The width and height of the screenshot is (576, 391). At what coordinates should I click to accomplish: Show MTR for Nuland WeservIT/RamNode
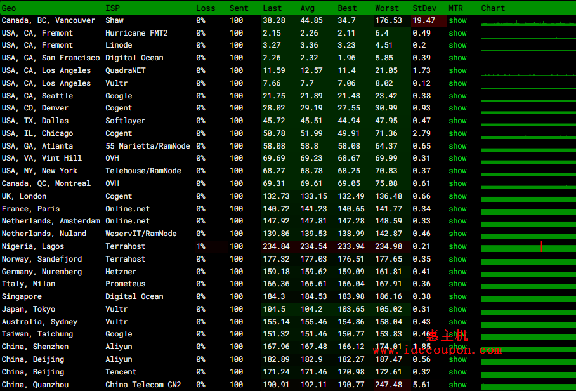(x=458, y=234)
